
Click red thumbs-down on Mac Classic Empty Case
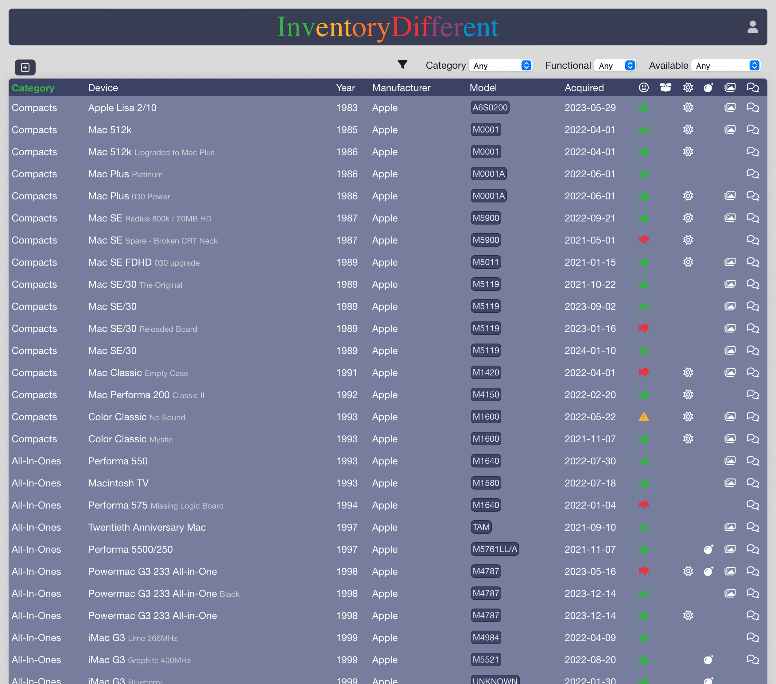point(643,373)
